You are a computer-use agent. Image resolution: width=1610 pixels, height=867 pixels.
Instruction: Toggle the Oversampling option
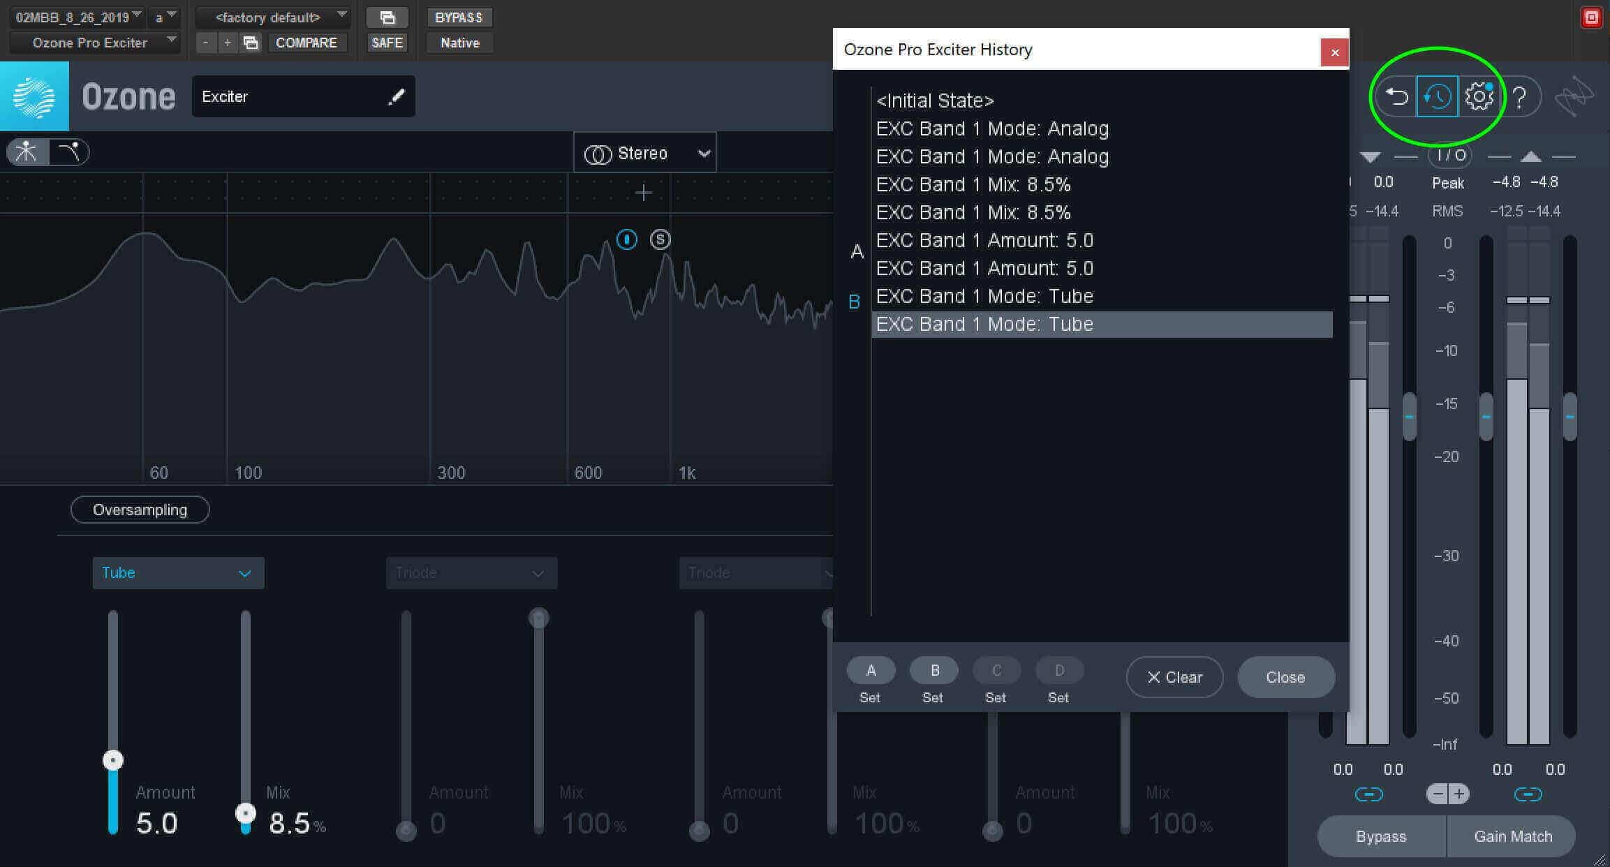click(140, 510)
